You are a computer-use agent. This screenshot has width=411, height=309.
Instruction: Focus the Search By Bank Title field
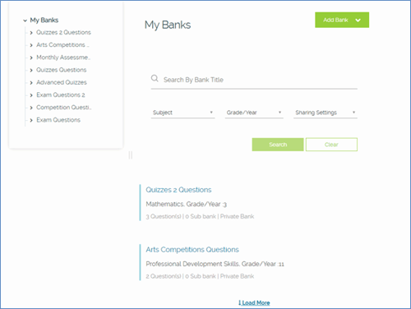tap(254, 80)
